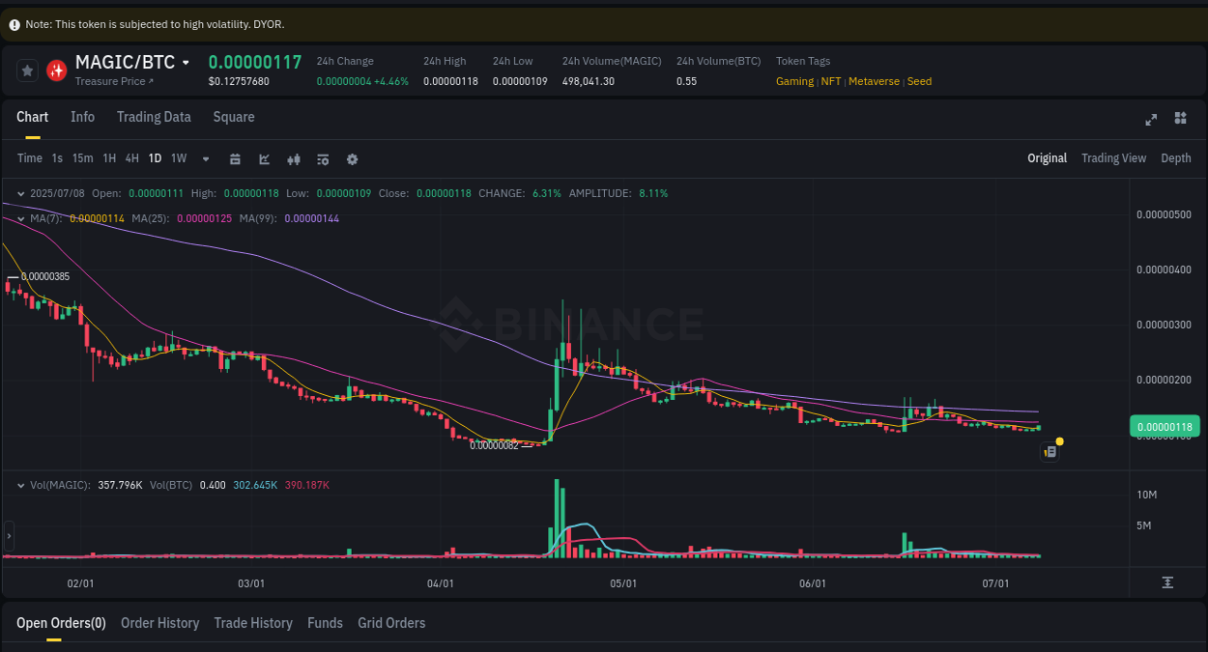Open the Order History tab

click(x=159, y=623)
